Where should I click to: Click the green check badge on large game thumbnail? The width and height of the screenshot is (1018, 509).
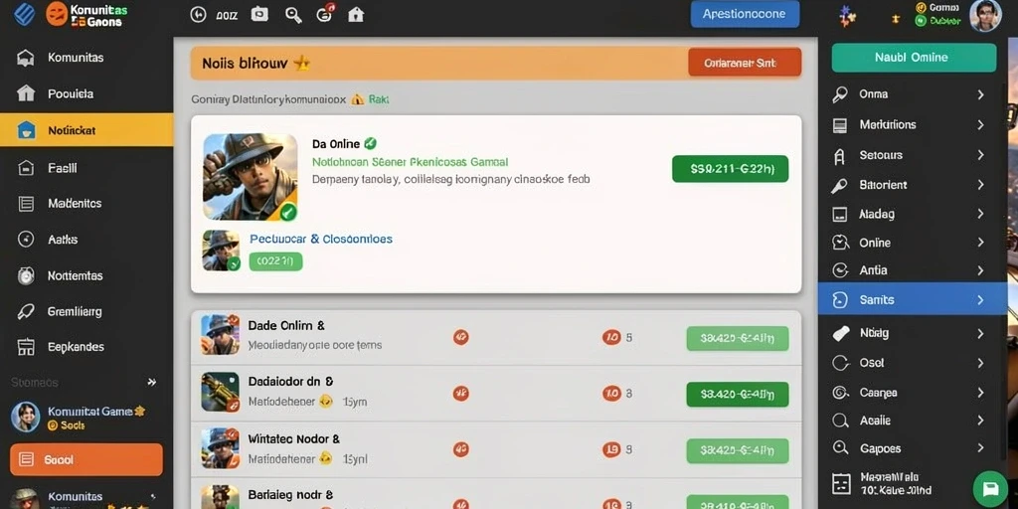288,211
